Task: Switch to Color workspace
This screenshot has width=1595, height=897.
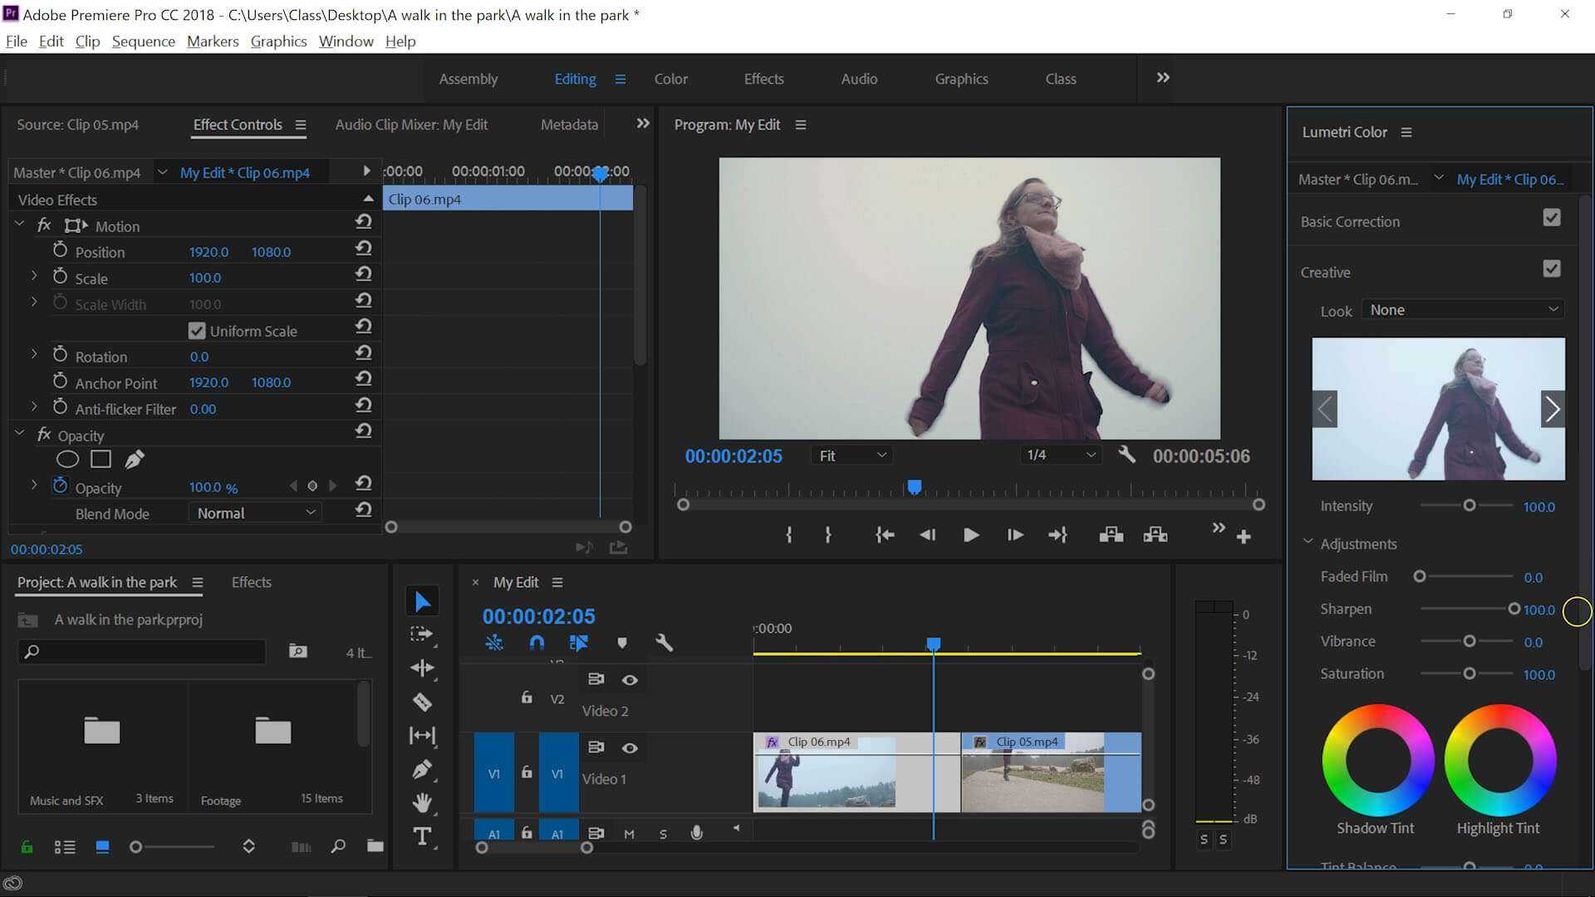Action: tap(670, 79)
